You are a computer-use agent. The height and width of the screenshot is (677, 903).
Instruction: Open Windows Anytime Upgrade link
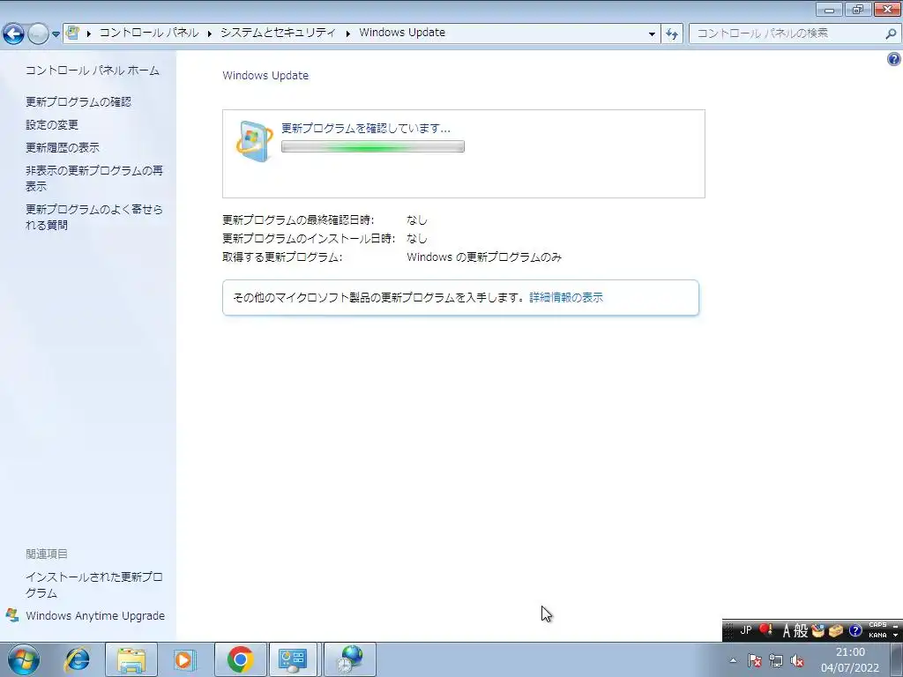[x=95, y=616]
